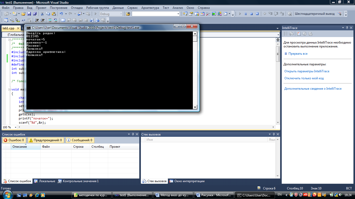Toggle bookmark on the current line

tap(63, 20)
